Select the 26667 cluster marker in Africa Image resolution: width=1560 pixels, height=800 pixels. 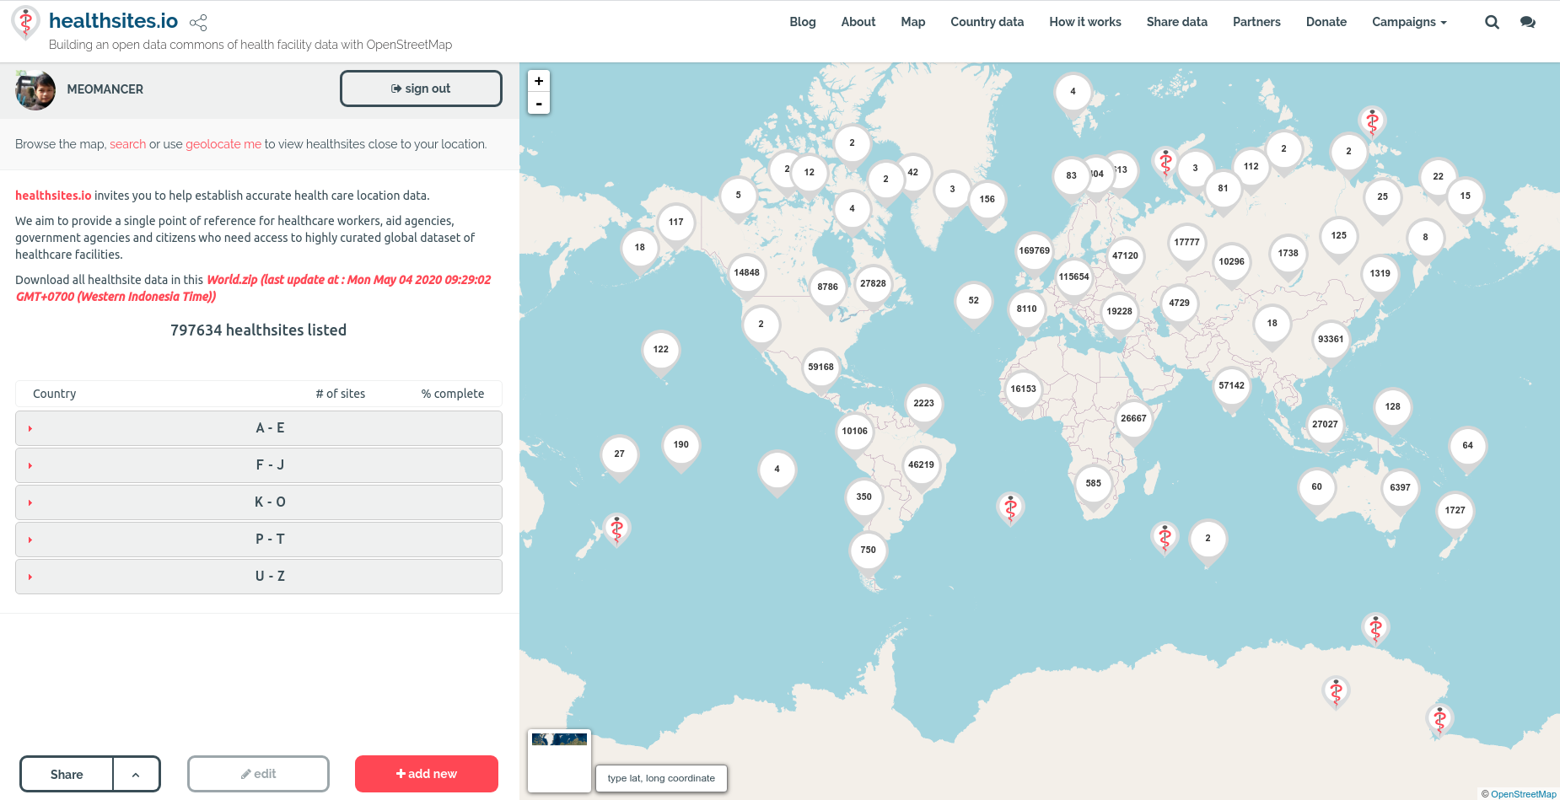tap(1133, 418)
